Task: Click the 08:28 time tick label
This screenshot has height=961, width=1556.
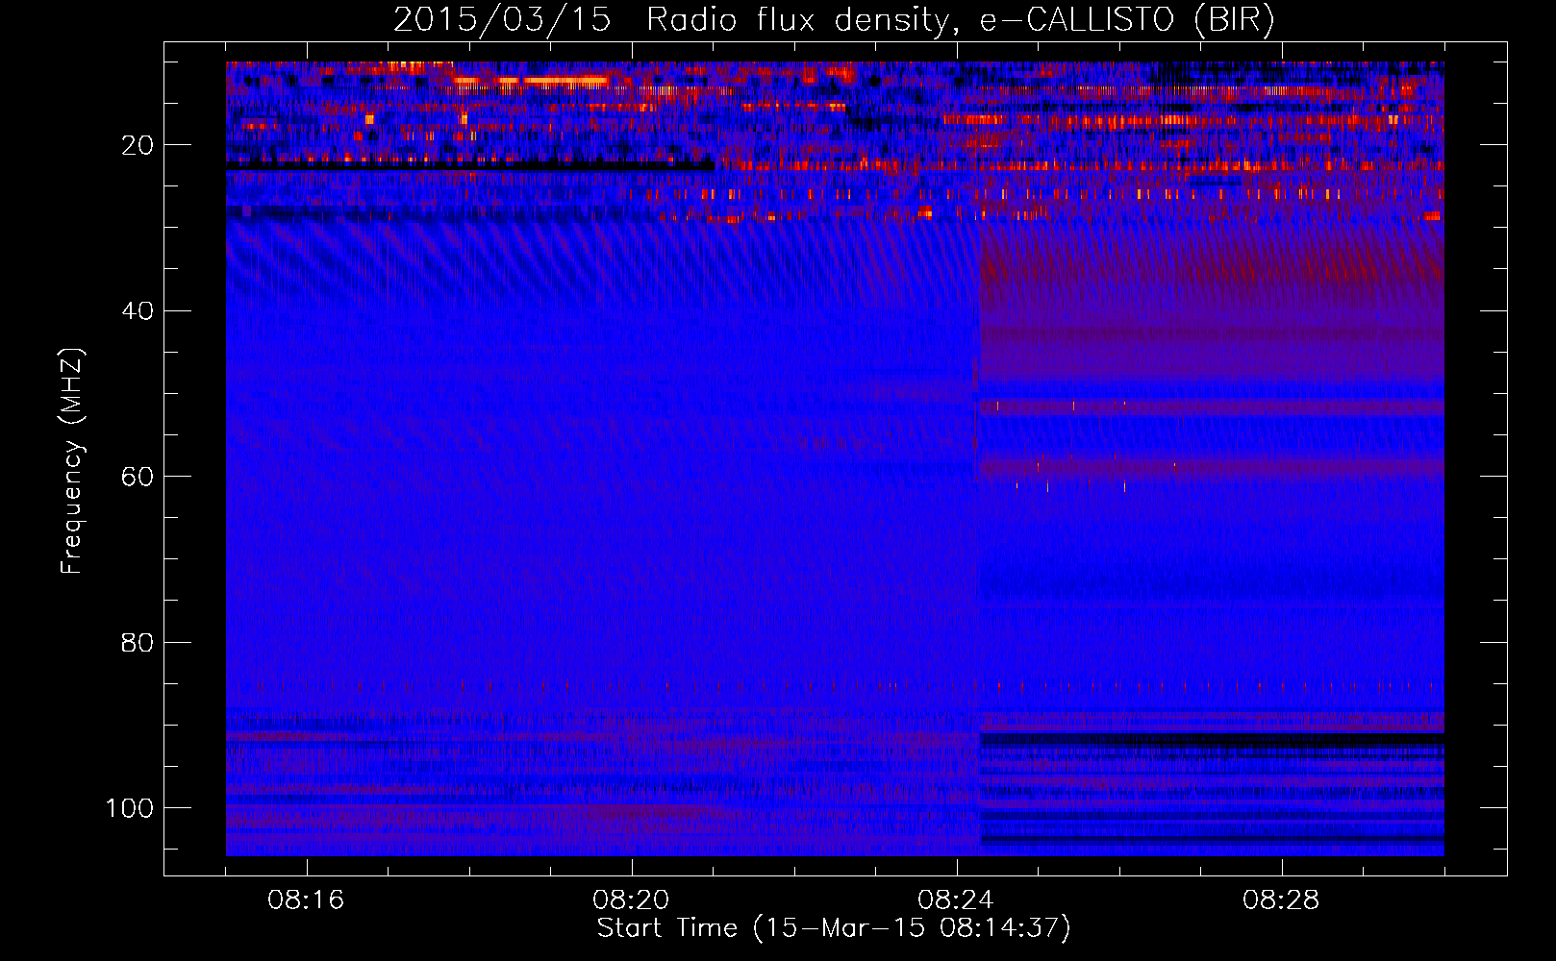Action: tap(1281, 900)
